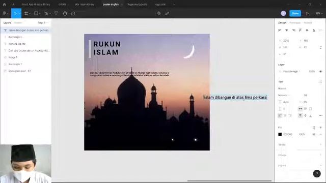Set text auto width resizing

click(x=300, y=108)
